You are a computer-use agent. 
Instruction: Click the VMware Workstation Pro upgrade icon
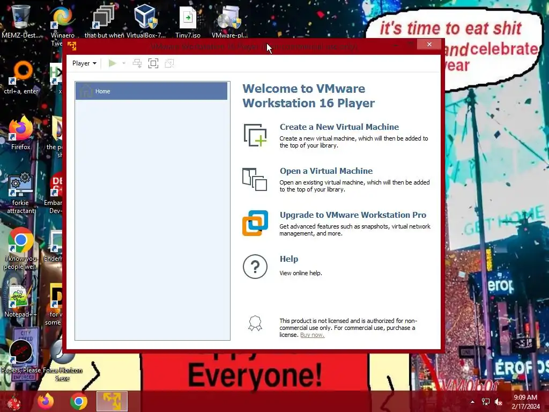255,223
